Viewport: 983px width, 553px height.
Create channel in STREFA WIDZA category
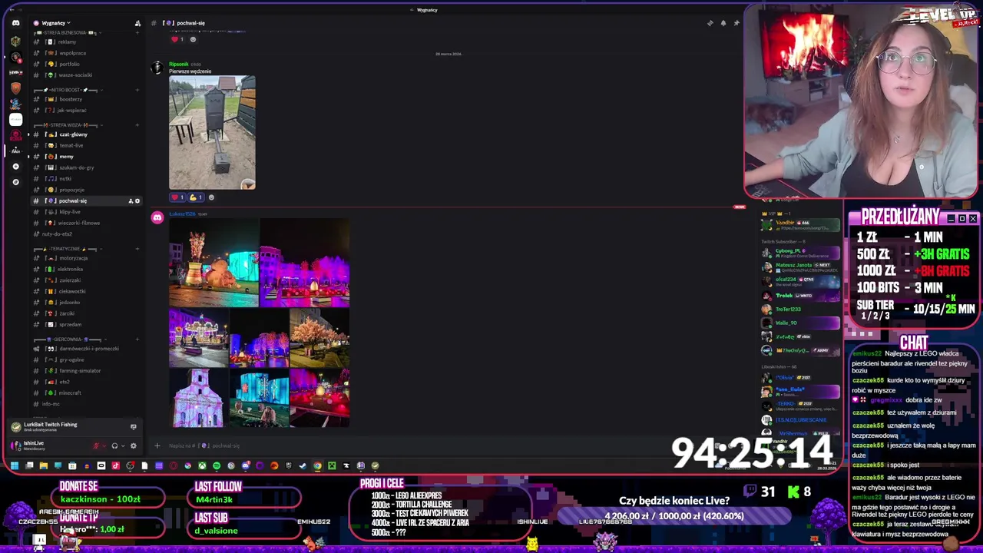pyautogui.click(x=137, y=125)
